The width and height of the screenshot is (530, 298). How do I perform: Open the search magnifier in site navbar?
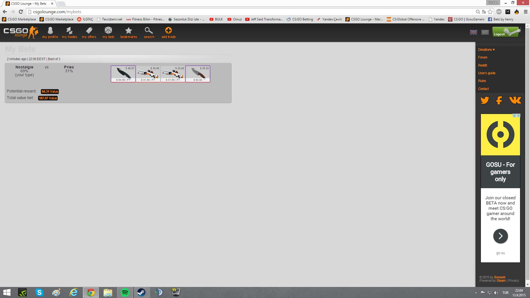[149, 33]
